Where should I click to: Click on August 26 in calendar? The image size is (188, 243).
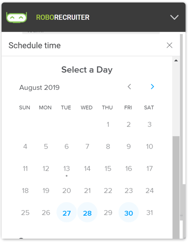click(x=46, y=212)
